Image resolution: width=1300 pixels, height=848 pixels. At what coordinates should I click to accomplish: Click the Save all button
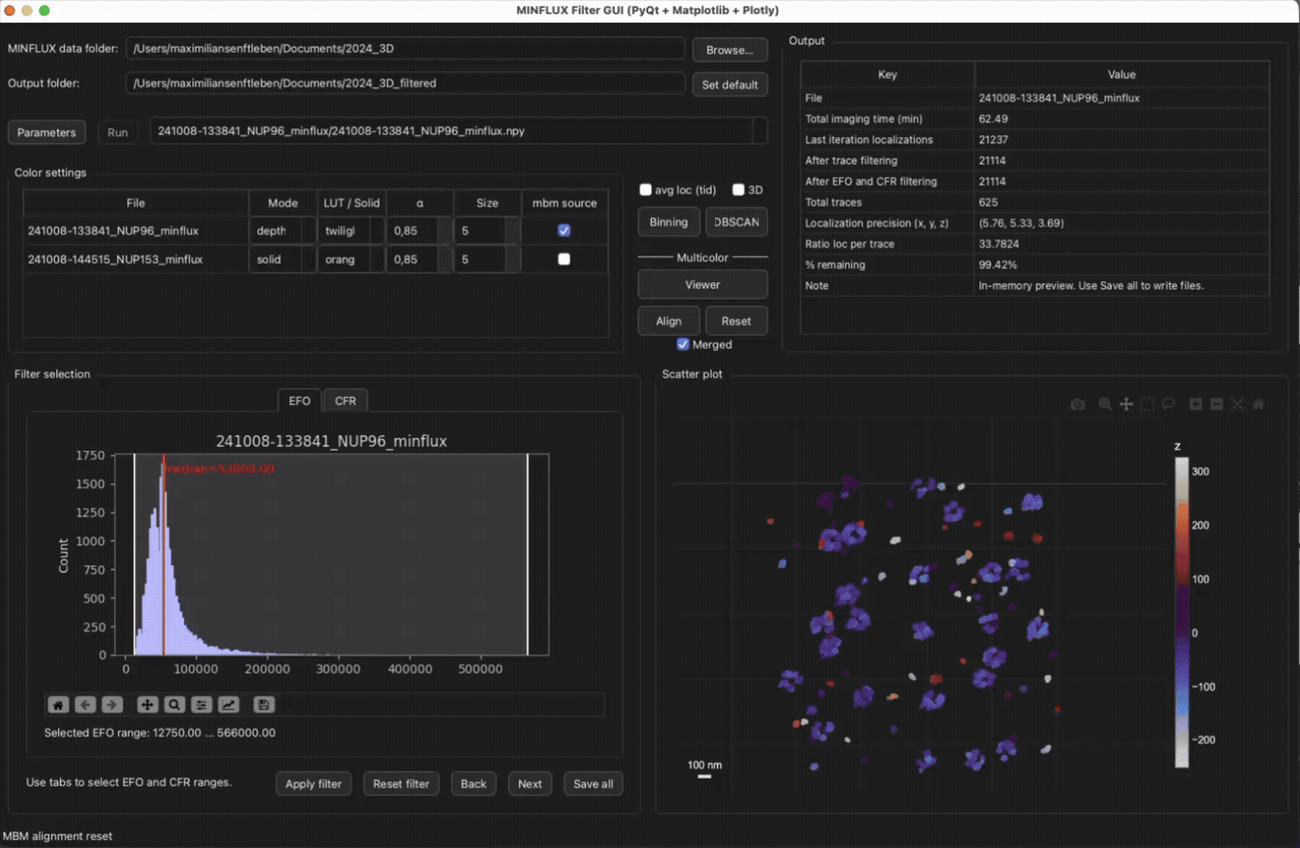point(594,784)
